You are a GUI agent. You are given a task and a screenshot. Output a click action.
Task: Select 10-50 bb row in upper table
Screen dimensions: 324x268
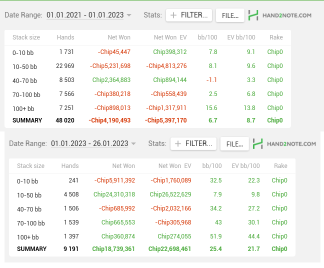pos(147,66)
